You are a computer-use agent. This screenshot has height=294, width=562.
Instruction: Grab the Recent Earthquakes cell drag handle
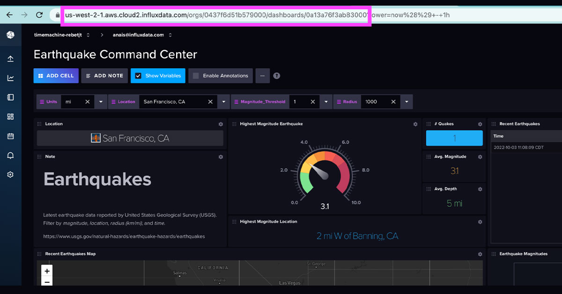coord(494,124)
